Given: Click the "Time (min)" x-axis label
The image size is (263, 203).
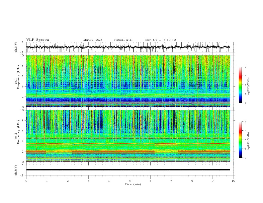Looking at the screenshot, I should coord(133,184).
